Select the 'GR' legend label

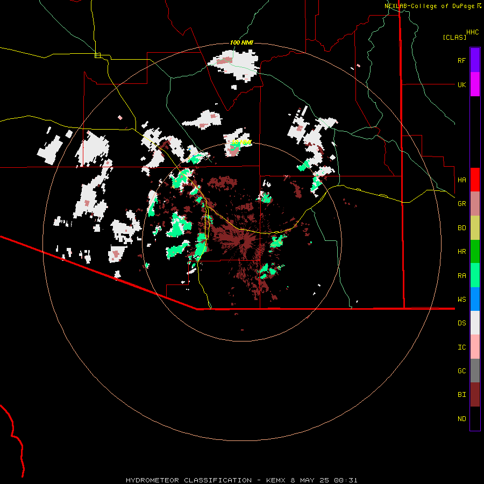(x=461, y=204)
